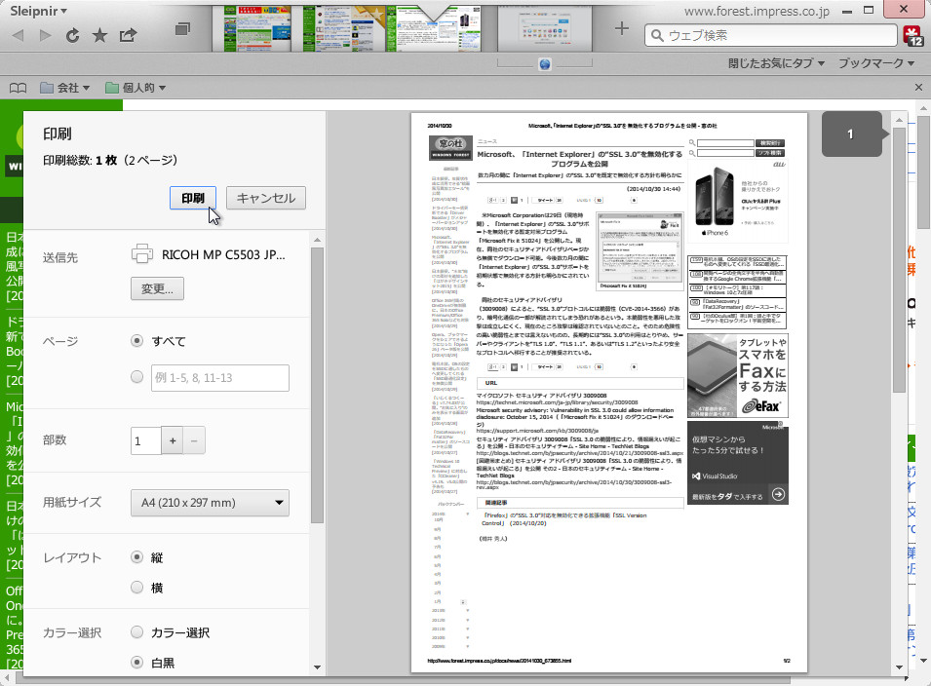Click settings panel scroll down arrow
The image size is (931, 686).
click(x=317, y=667)
